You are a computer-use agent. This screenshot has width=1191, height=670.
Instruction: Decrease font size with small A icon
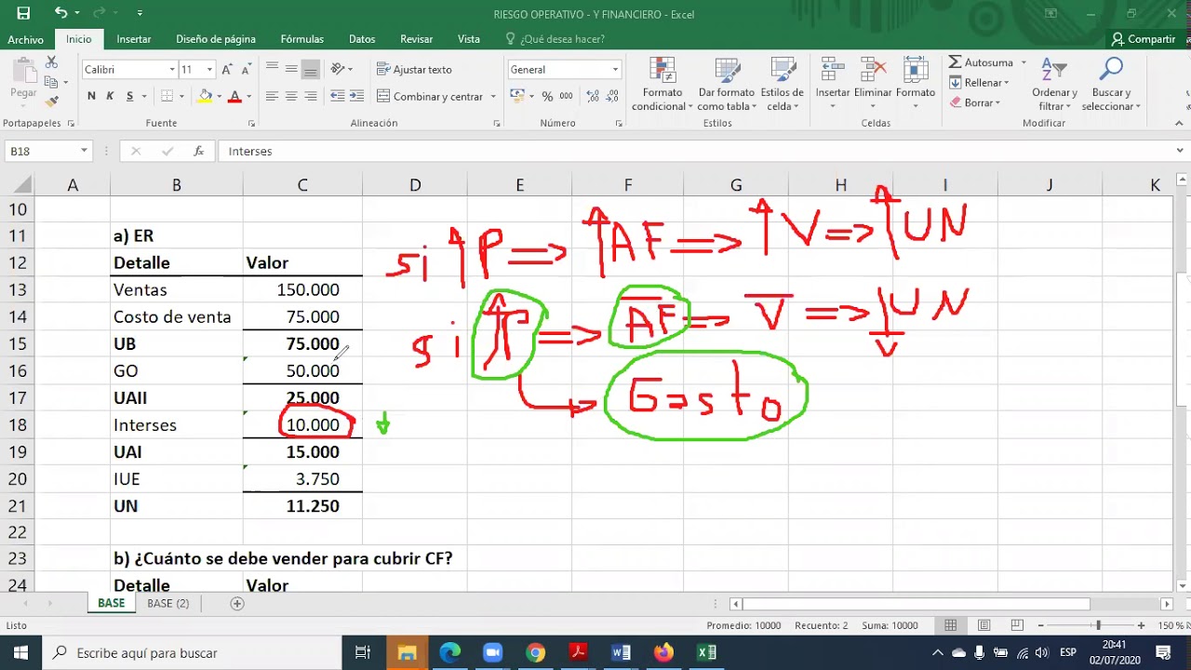click(x=246, y=70)
